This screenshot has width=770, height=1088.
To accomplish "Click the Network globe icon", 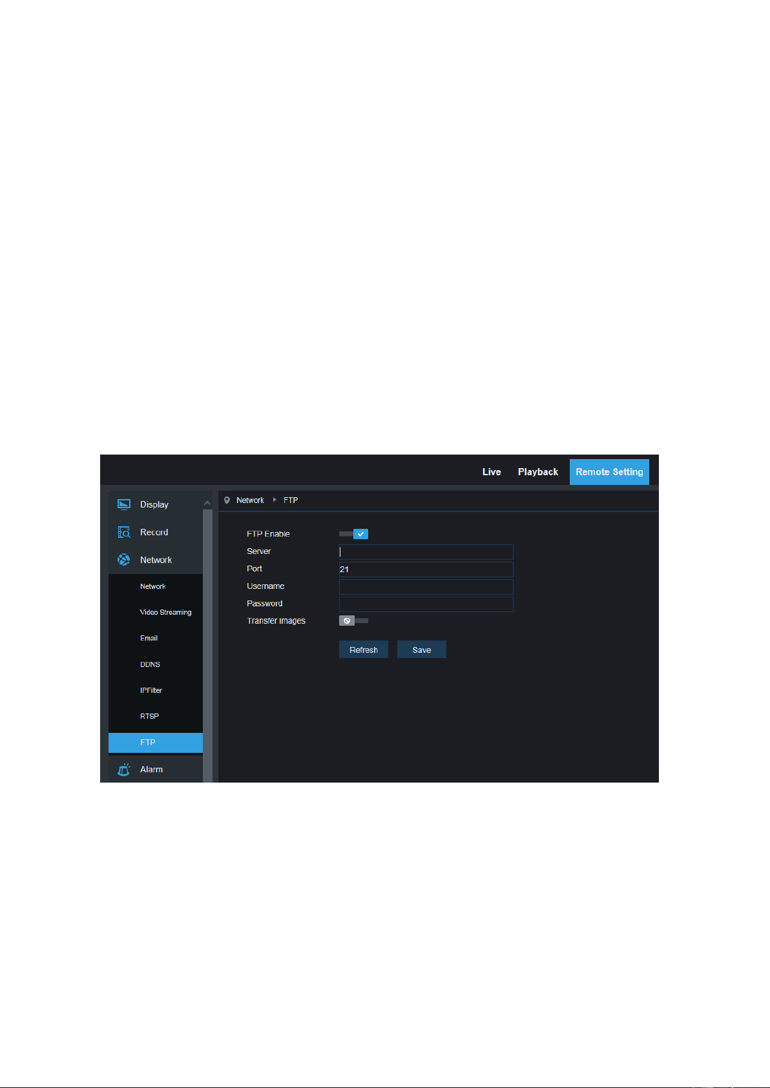I will click(x=124, y=560).
